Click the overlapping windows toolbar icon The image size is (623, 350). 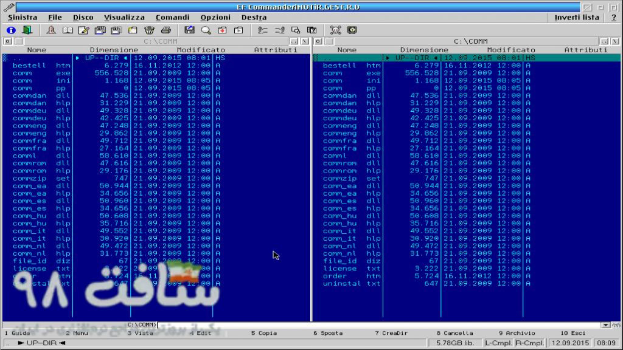[x=296, y=30]
